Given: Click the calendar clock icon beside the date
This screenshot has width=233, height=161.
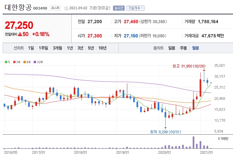Looking at the screenshot, I should tap(66, 8).
